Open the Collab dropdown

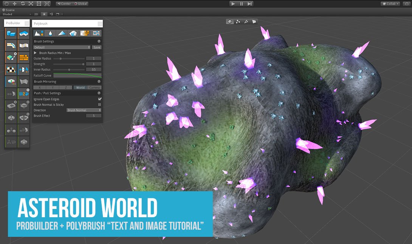(390, 4)
